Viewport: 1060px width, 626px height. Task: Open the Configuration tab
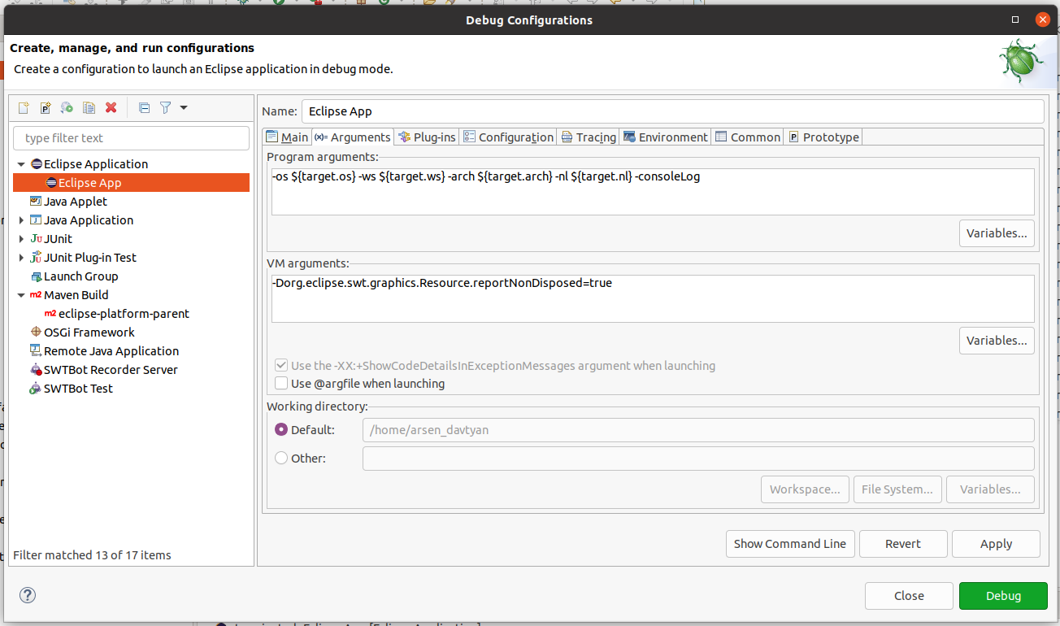508,137
